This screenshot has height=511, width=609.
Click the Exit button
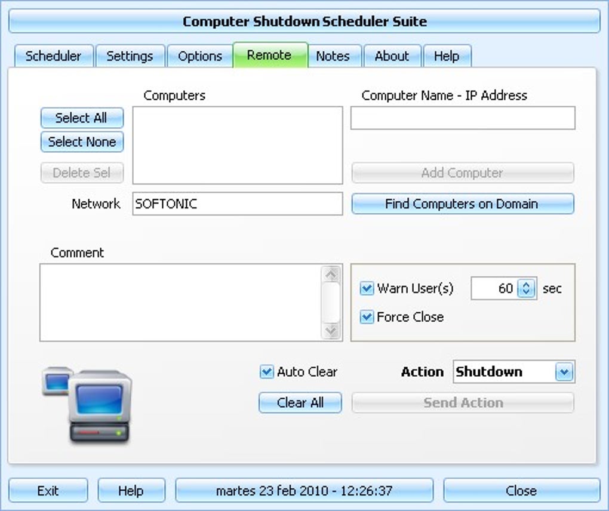pos(48,490)
